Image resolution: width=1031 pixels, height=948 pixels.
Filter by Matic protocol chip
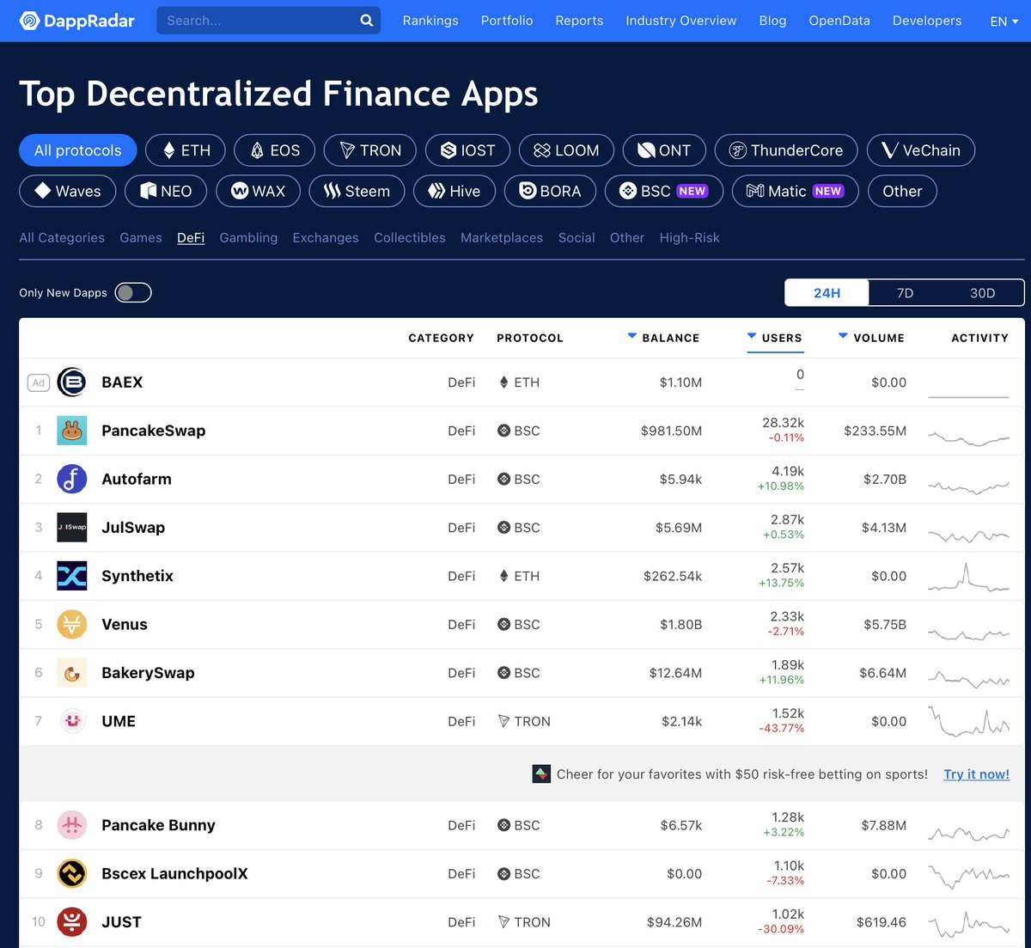[x=795, y=191]
